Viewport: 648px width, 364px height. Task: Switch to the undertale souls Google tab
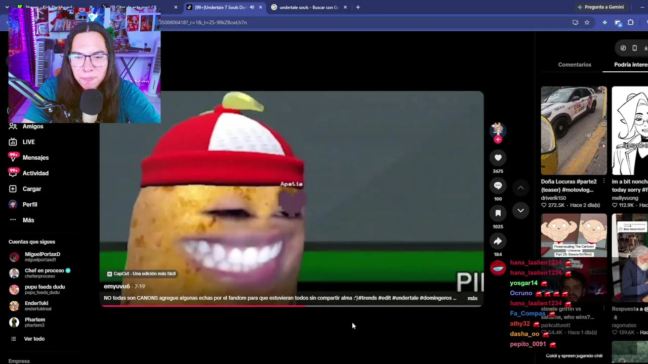[x=309, y=7]
